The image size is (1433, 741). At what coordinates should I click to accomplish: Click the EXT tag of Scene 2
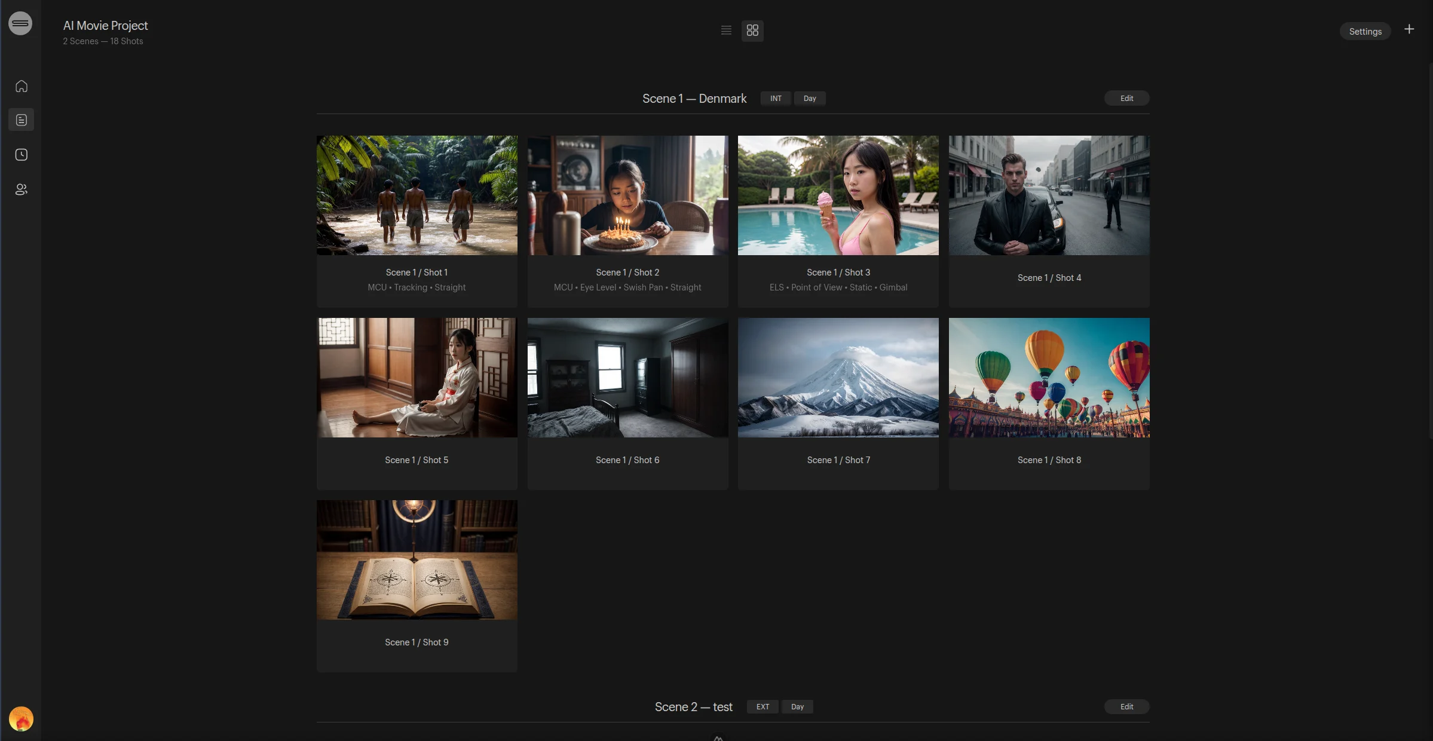(x=763, y=707)
